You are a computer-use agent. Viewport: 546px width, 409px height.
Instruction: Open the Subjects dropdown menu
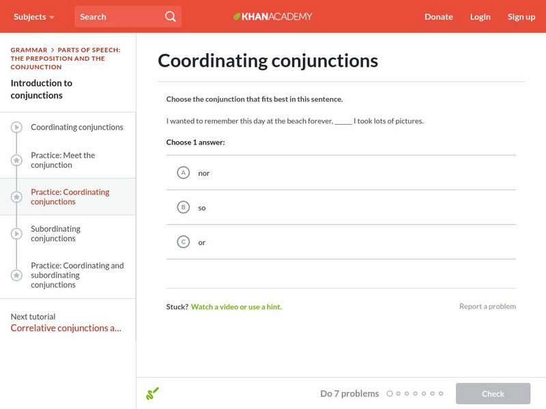coord(33,16)
